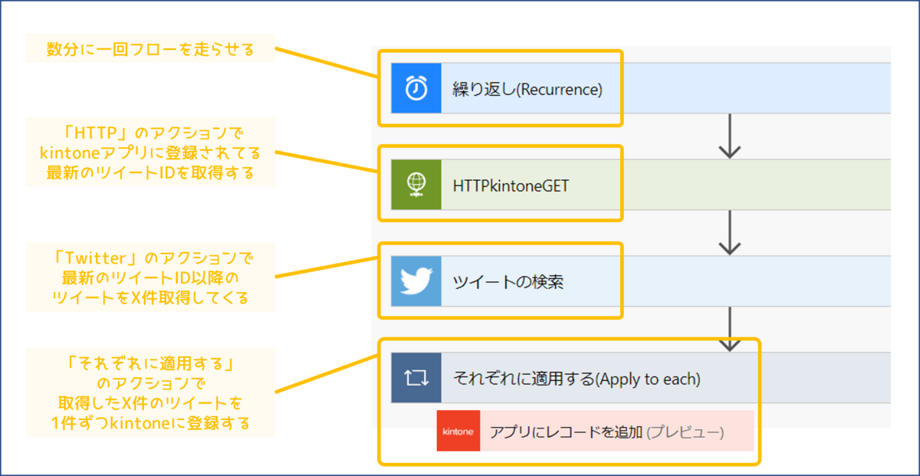Open the アプリにレコードを追加 (プレビュー) action
Image resolution: width=920 pixels, height=476 pixels.
point(595,431)
